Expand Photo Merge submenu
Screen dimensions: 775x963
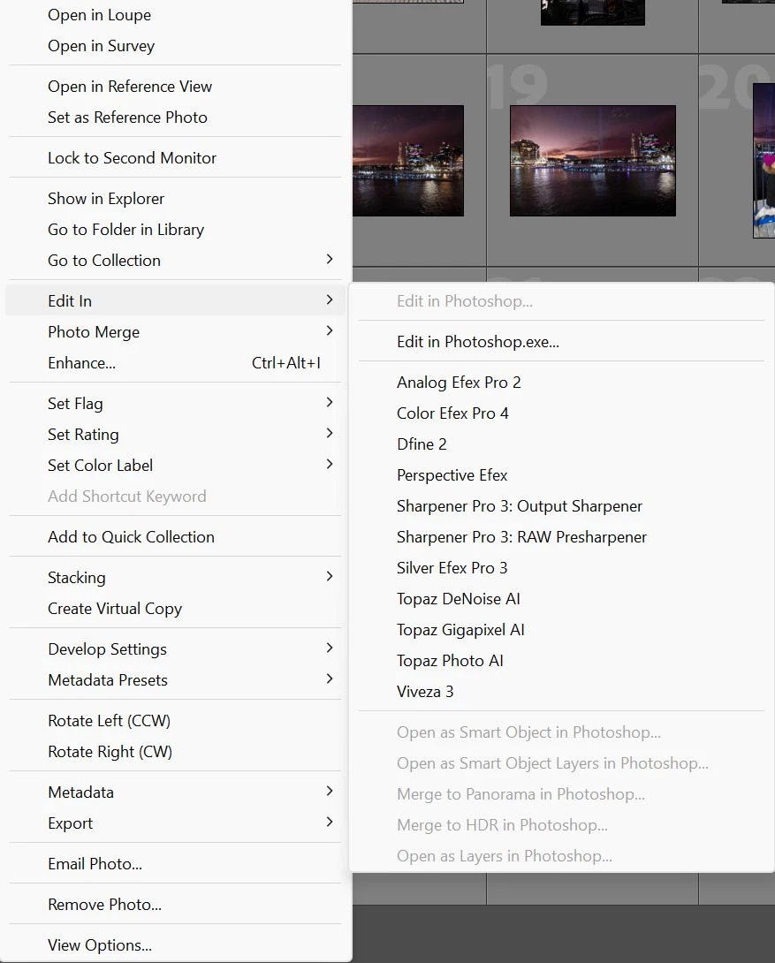pyautogui.click(x=175, y=331)
